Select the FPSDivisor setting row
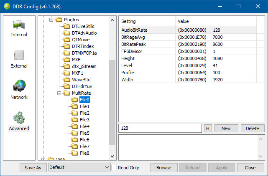This screenshot has height=176, width=268. 188,51
